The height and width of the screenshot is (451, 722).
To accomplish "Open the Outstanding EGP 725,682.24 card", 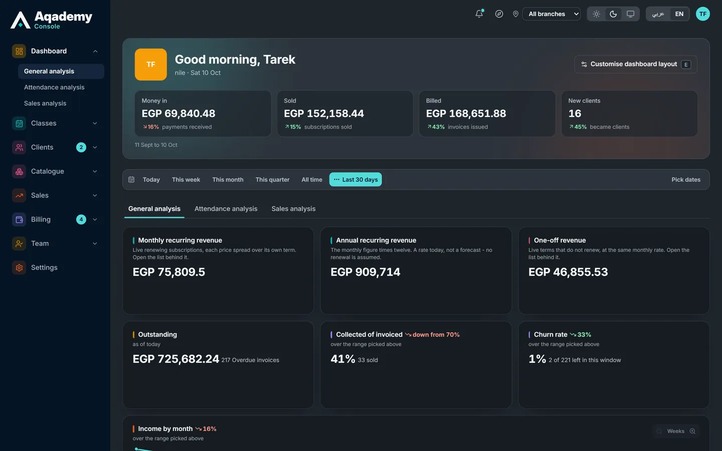I will (218, 365).
